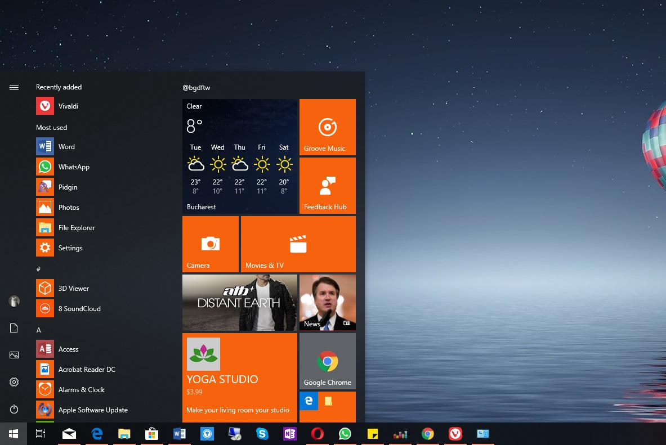666x445 pixels.
Task: Open the tile folder containing Edge
Action: pyautogui.click(x=328, y=407)
